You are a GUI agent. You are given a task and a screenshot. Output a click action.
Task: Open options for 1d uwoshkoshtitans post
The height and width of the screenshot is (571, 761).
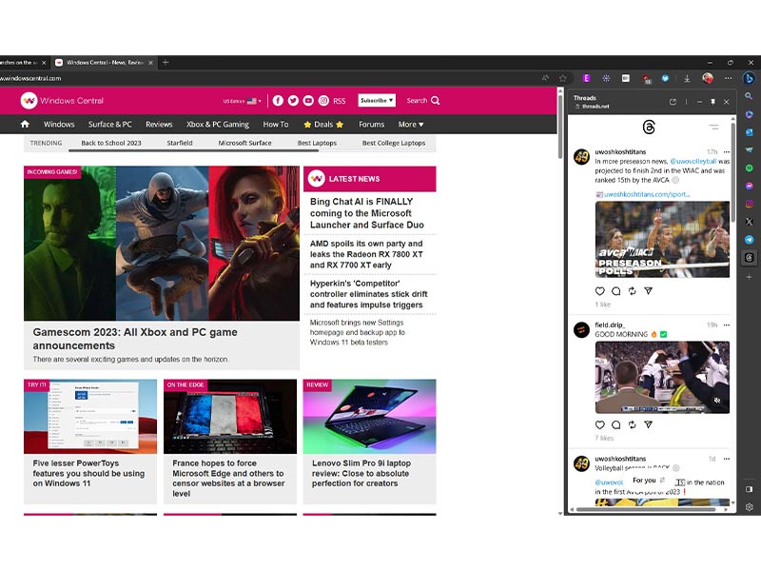[x=727, y=459]
